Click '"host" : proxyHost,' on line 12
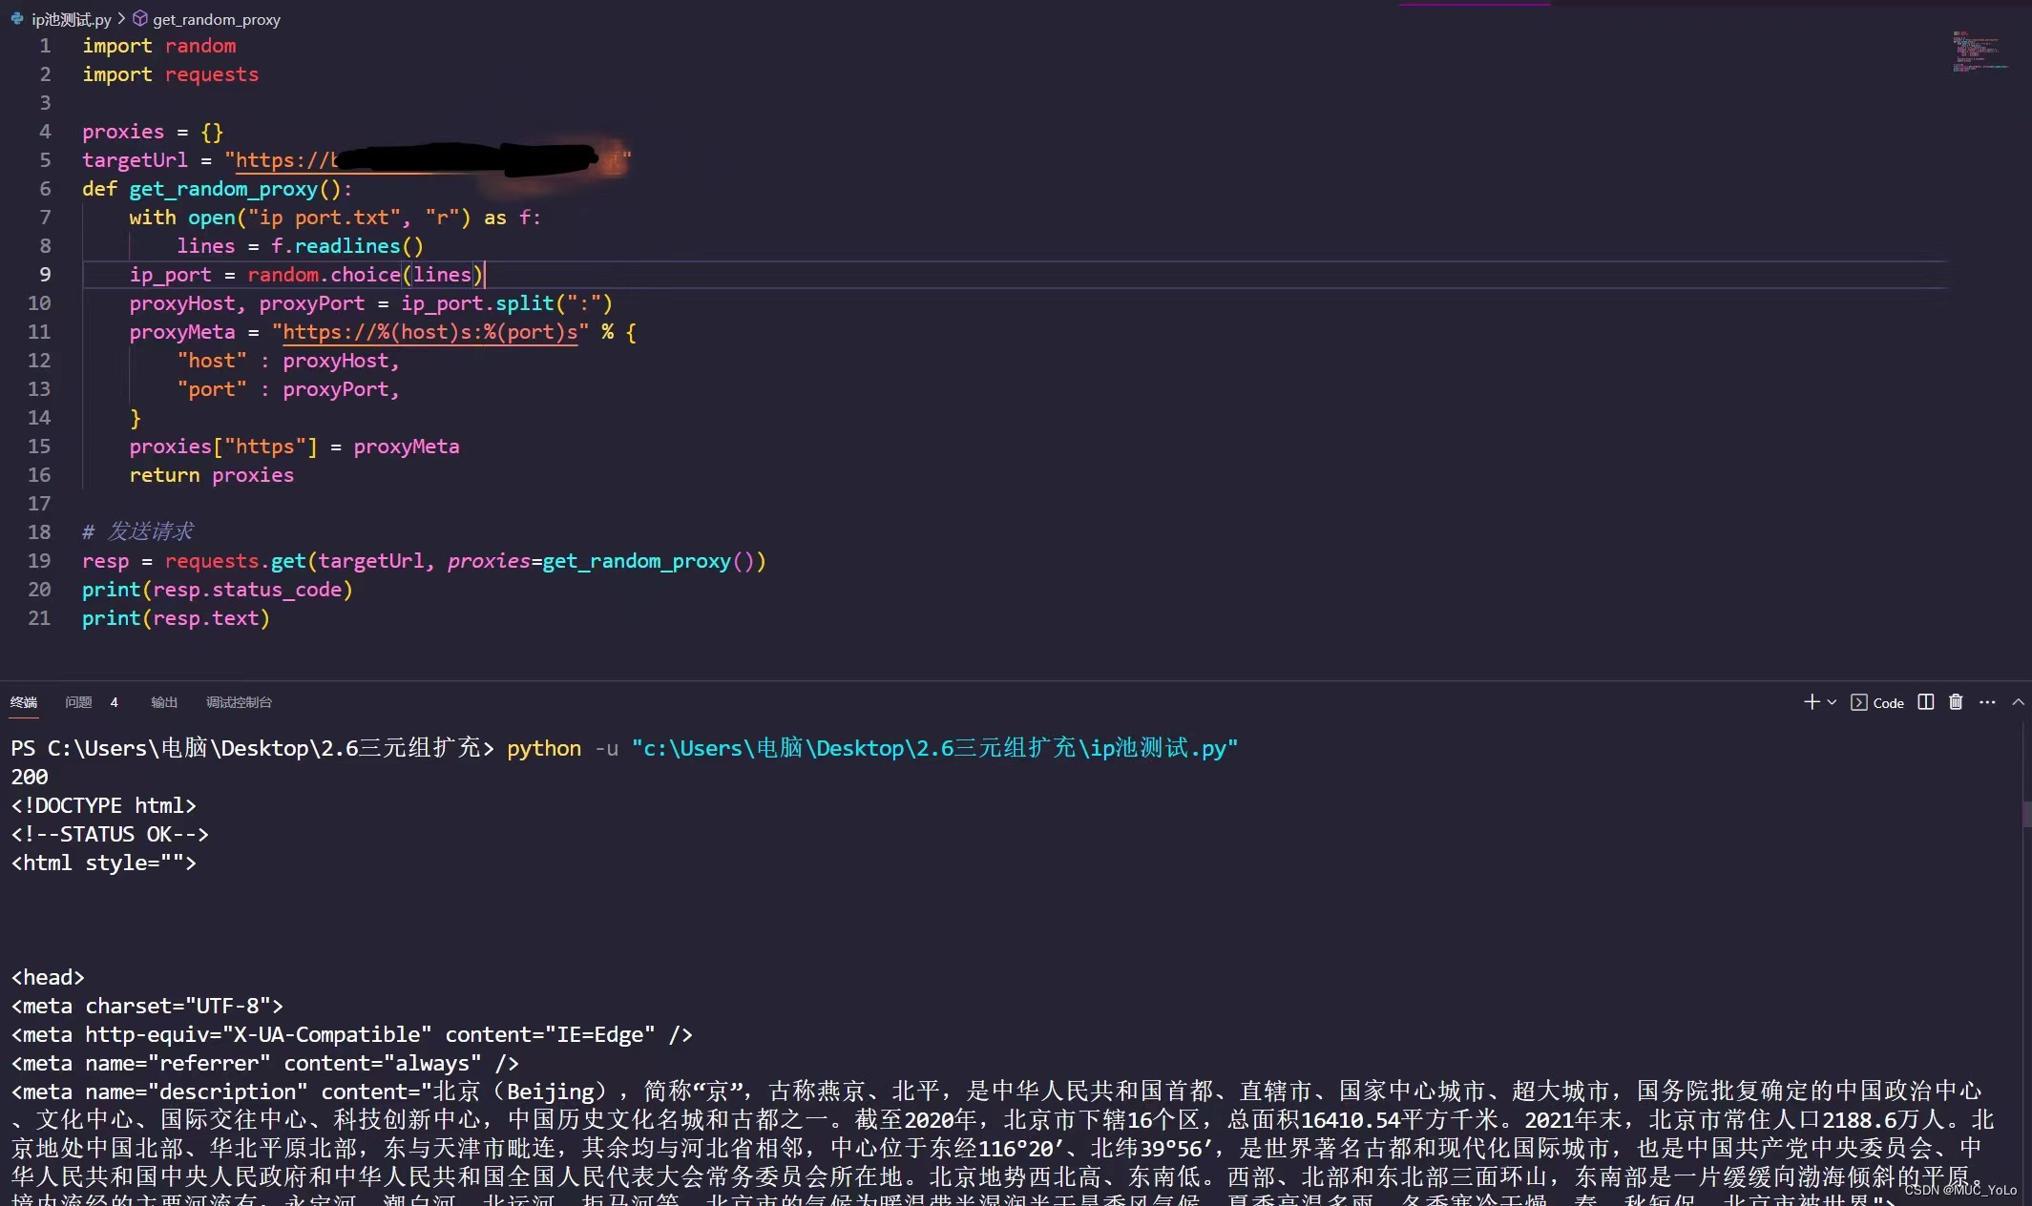 point(287,361)
